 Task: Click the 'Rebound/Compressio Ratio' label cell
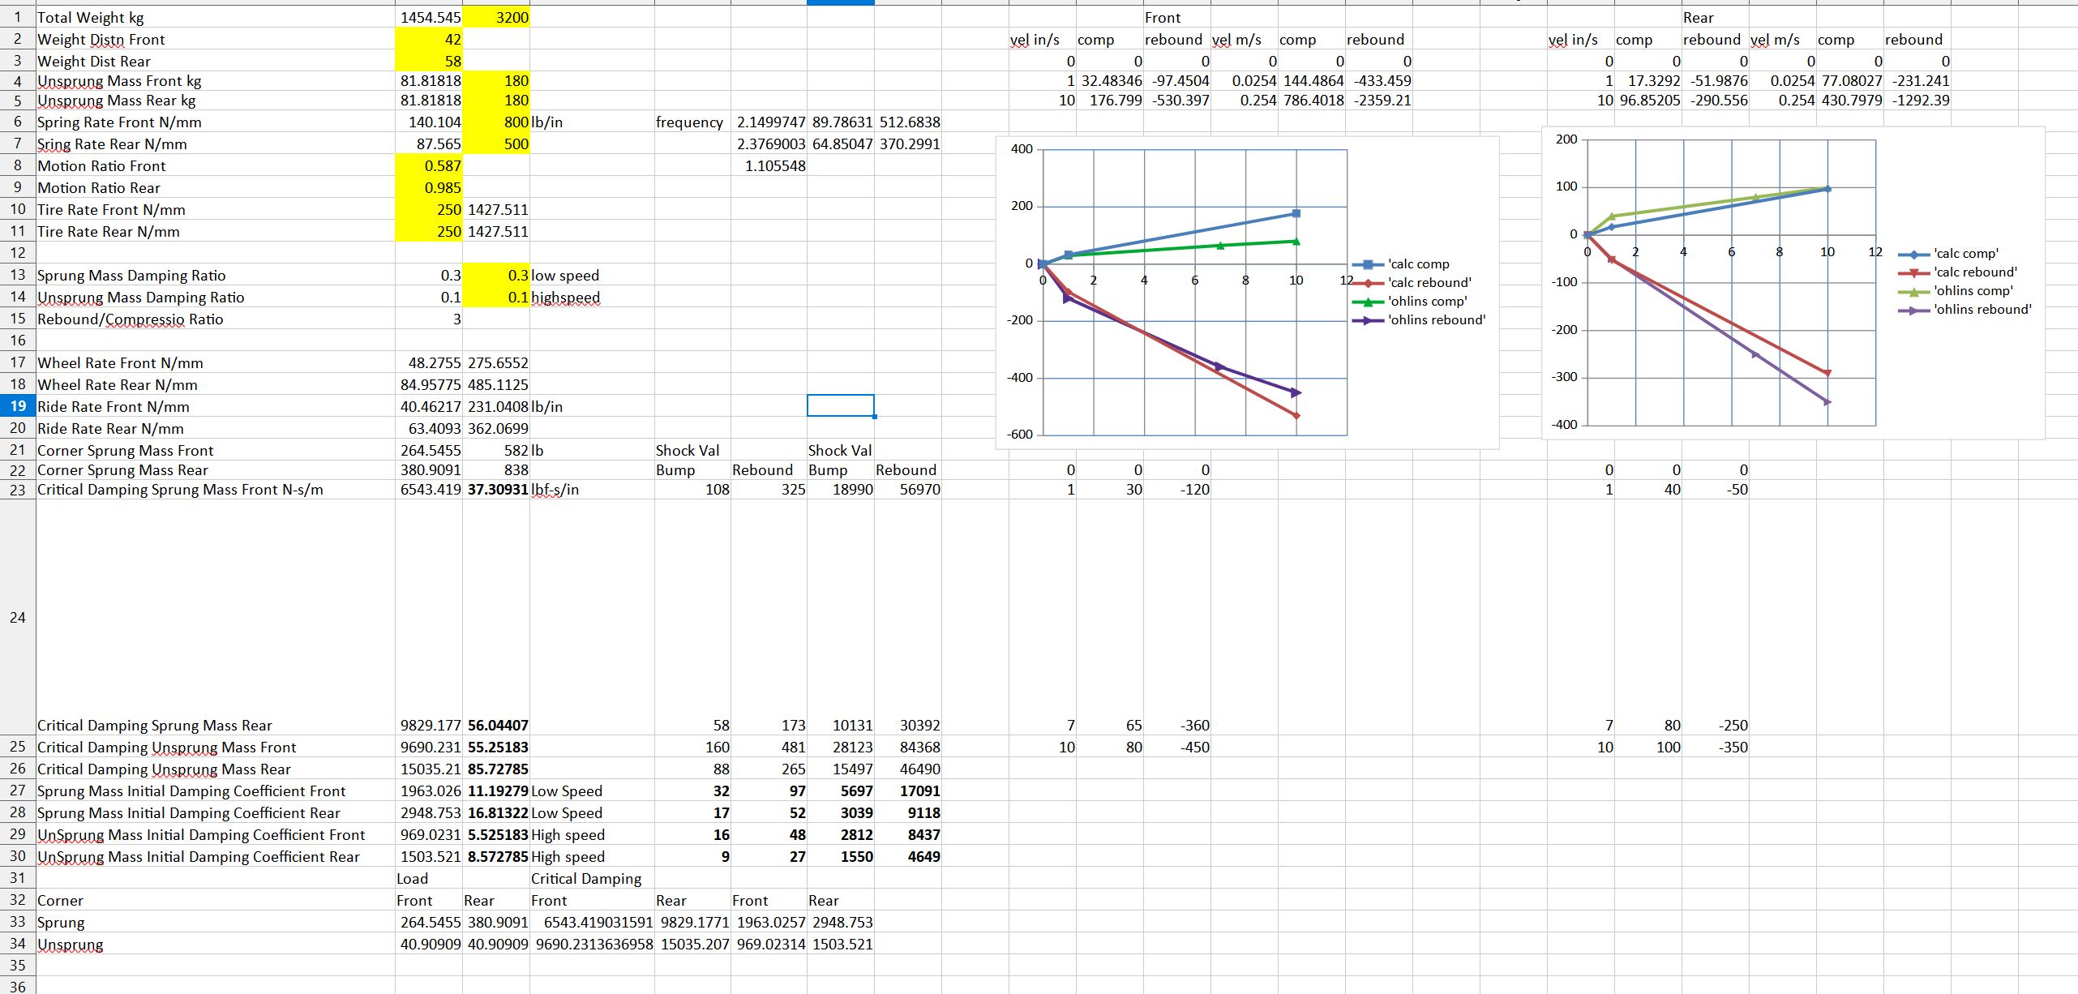pos(130,319)
